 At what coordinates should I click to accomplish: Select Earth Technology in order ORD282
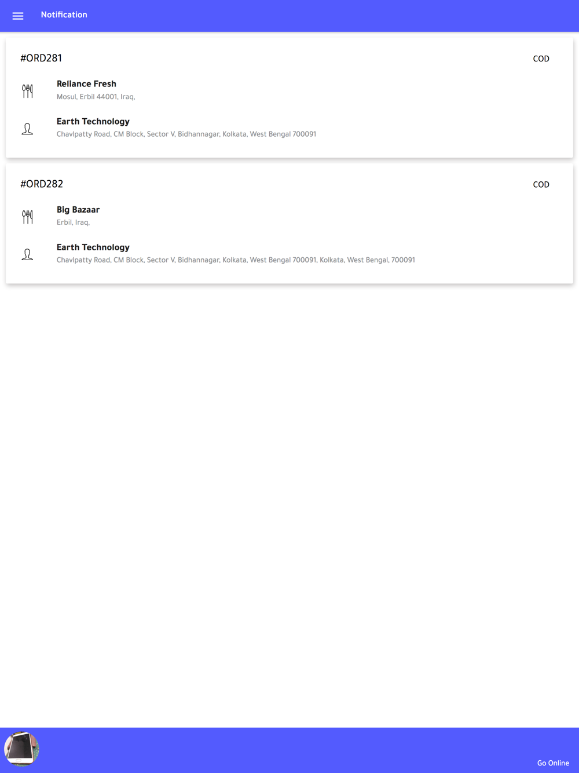click(x=93, y=247)
